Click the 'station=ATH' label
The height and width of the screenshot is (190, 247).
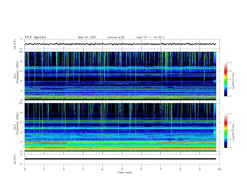tap(116, 37)
